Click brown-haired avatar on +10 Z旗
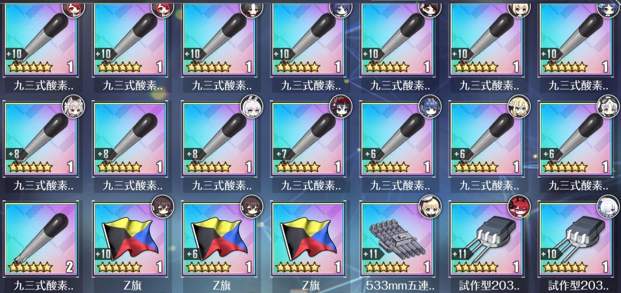 pos(163,207)
